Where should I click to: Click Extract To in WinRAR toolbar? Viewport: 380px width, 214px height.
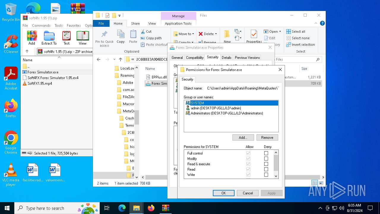[x=49, y=38]
